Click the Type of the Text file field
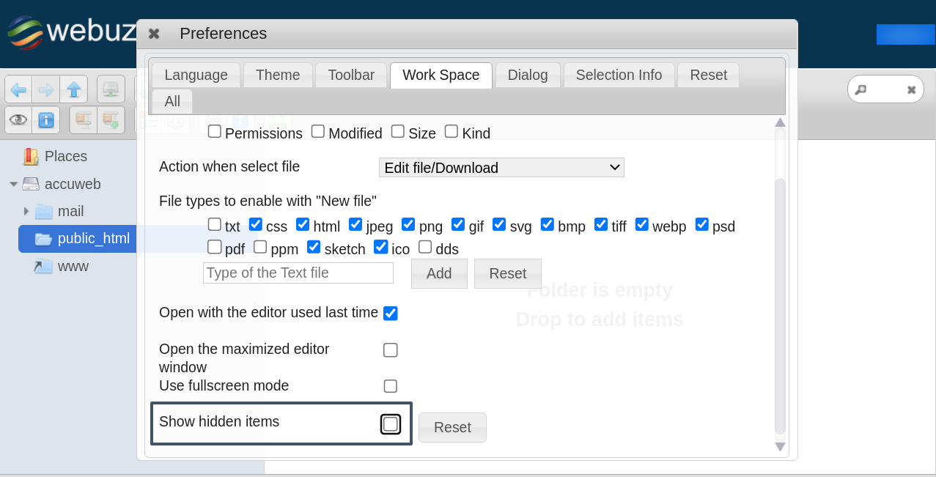Image resolution: width=936 pixels, height=477 pixels. point(298,273)
